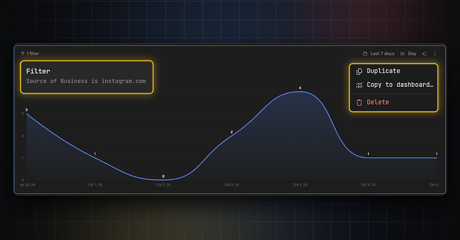Click the x-axis label Oct 4, 26
Viewport: 460px width, 240px height.
(300, 185)
